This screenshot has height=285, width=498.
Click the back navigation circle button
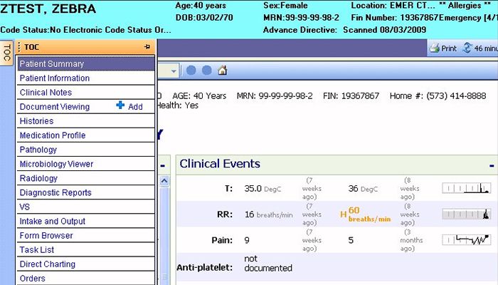pos(191,71)
